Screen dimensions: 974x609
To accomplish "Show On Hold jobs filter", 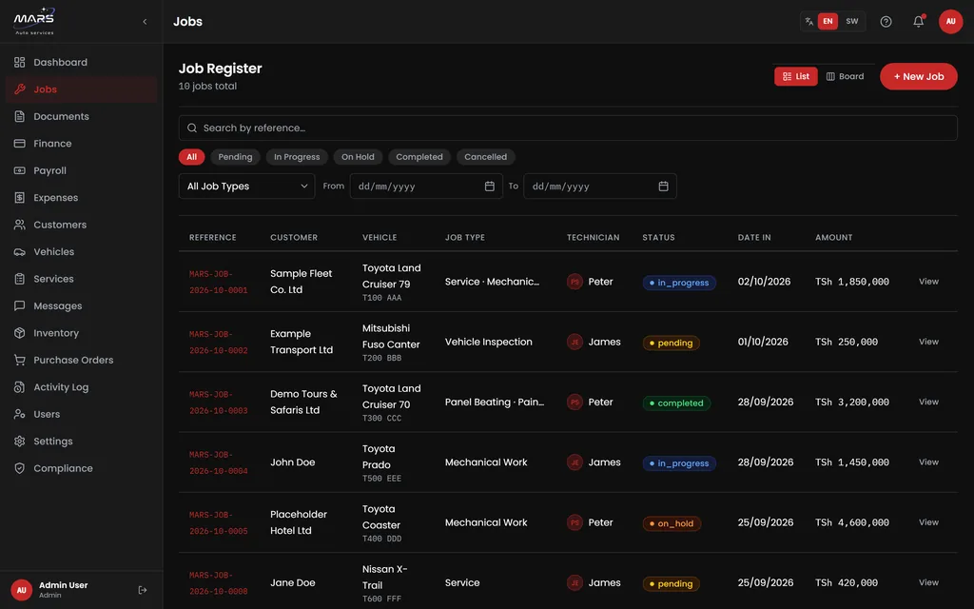I will (x=358, y=157).
